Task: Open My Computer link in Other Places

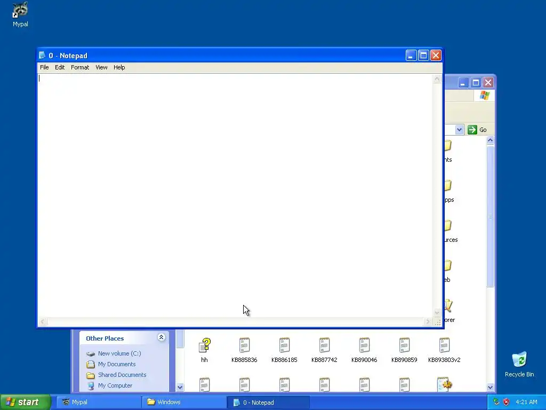Action: coord(115,385)
